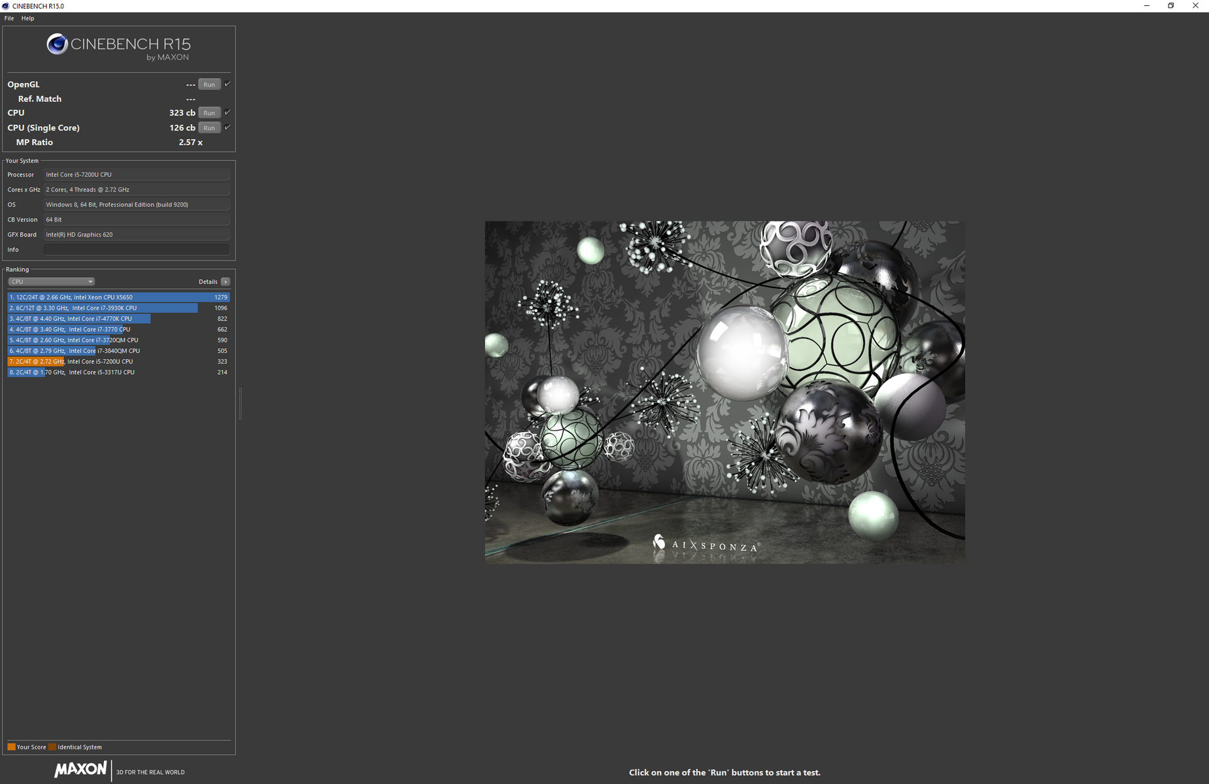Toggle the CPU Single Core test checkbox
The image size is (1209, 784).
click(228, 127)
